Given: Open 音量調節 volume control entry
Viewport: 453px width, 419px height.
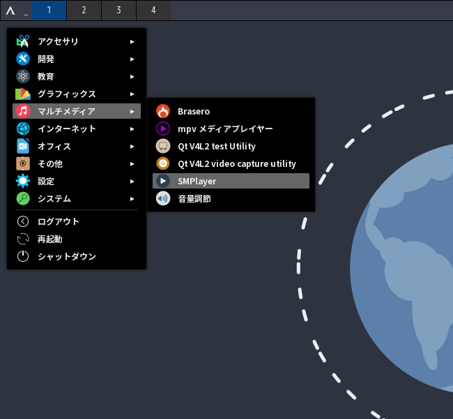Looking at the screenshot, I should click(x=231, y=198).
